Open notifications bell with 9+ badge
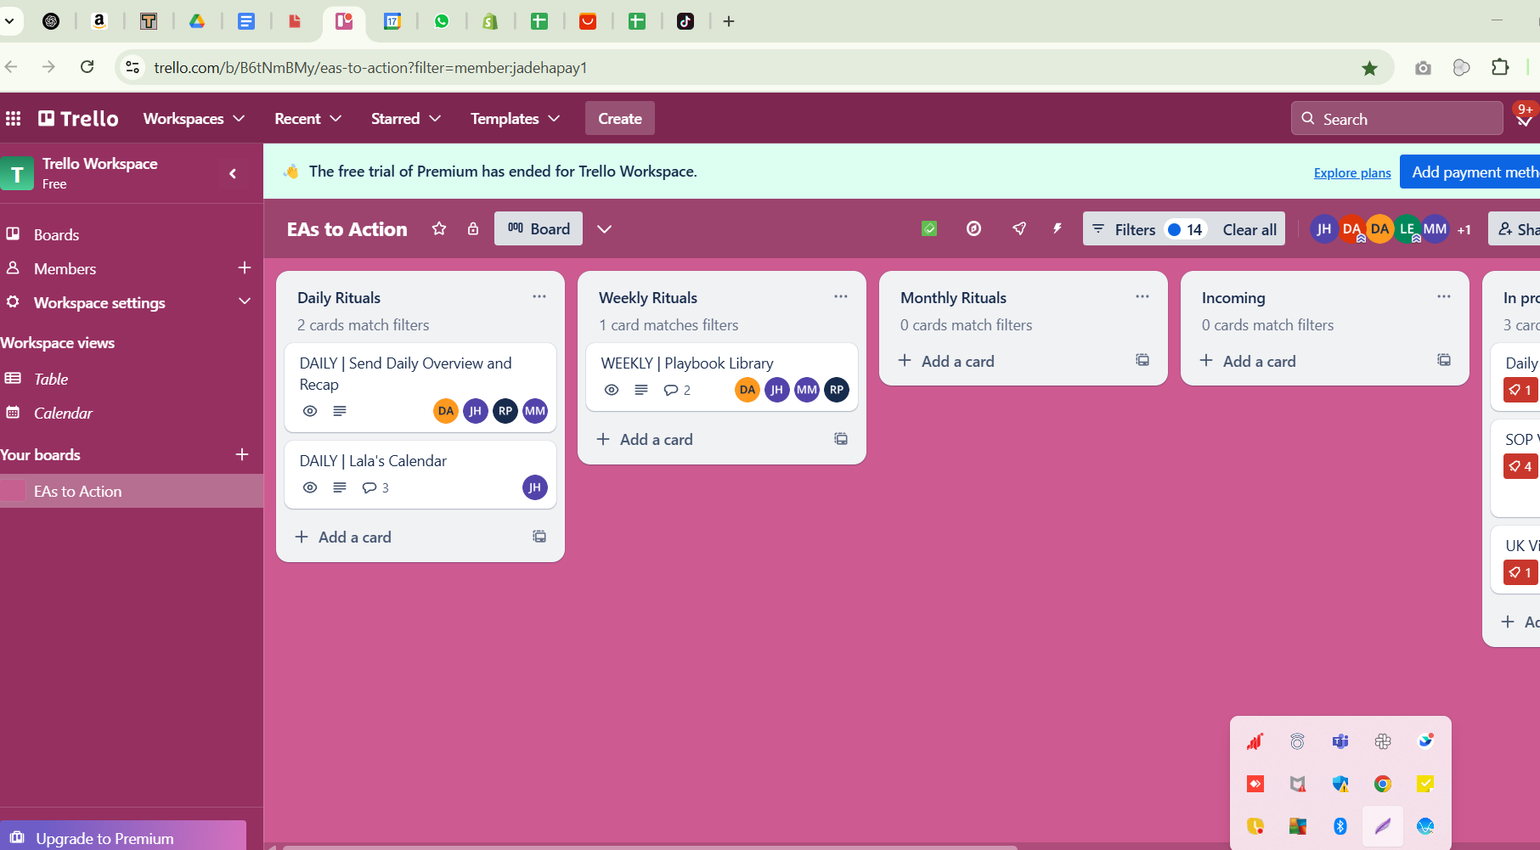Viewport: 1540px width, 850px height. [x=1525, y=118]
